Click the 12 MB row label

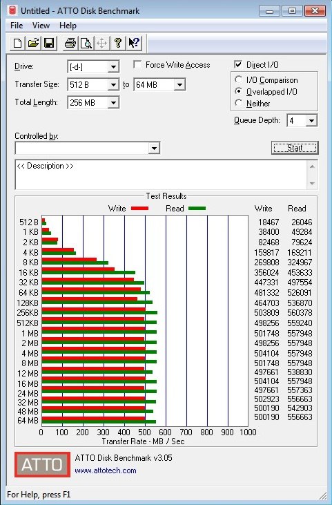point(28,374)
